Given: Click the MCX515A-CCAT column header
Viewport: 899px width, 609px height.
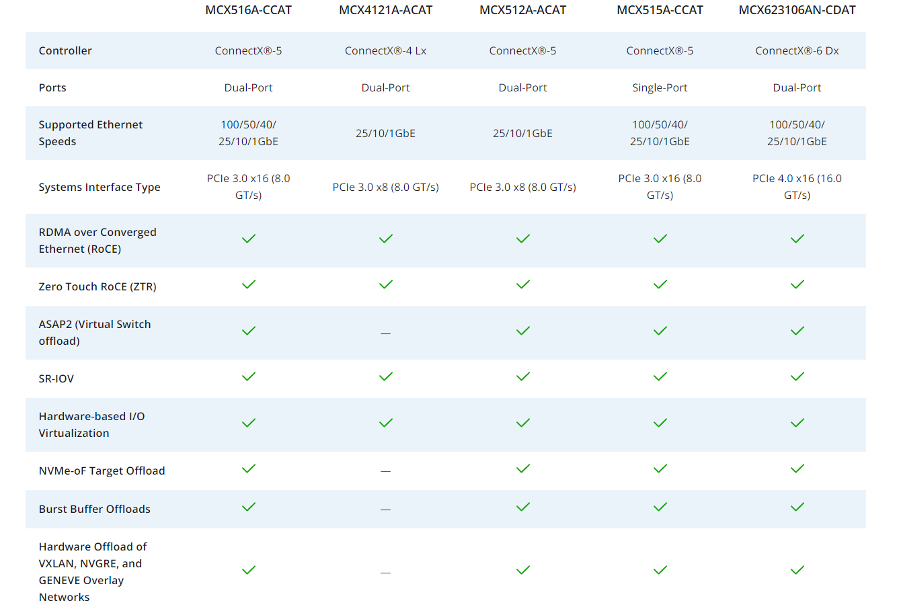Looking at the screenshot, I should point(660,10).
